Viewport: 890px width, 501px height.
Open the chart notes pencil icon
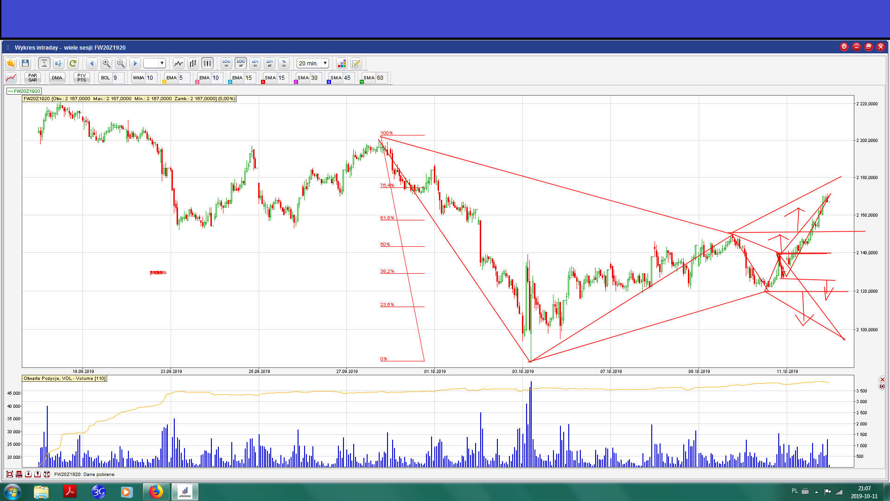click(356, 63)
